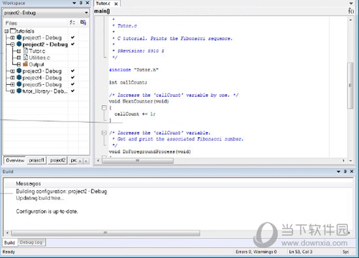Click Build messages horizontal scrollbar thumb
This screenshot has height=258, width=359.
pyautogui.click(x=106, y=233)
